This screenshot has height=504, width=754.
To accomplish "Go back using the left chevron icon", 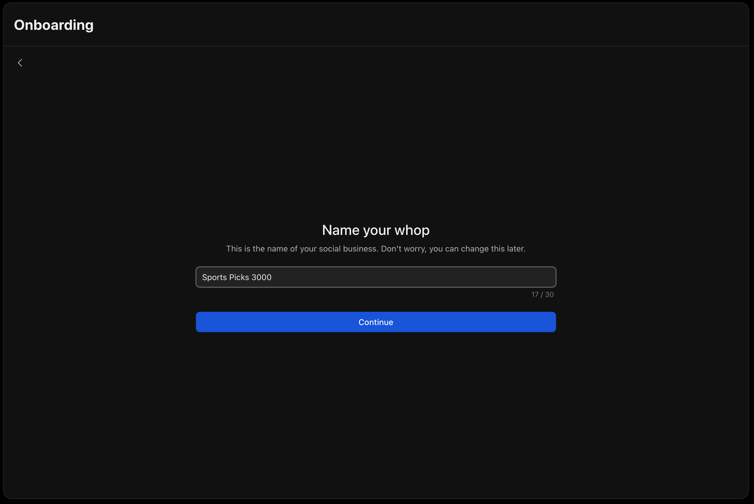I will [20, 63].
